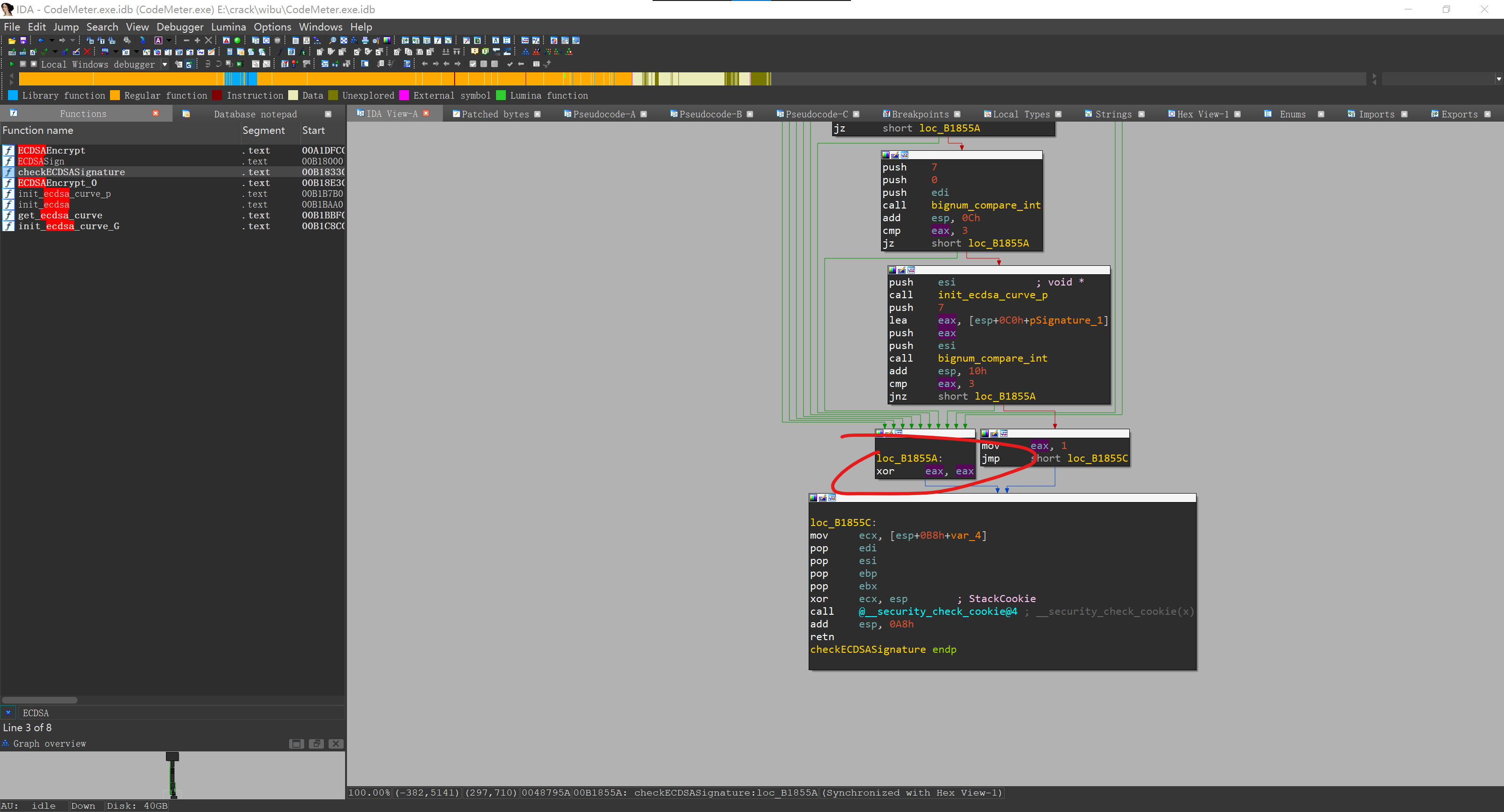
Task: Click the Functions list horizontal scrollbar
Action: (x=39, y=700)
